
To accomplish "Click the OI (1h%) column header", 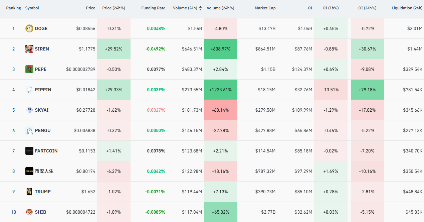I will tap(331, 8).
